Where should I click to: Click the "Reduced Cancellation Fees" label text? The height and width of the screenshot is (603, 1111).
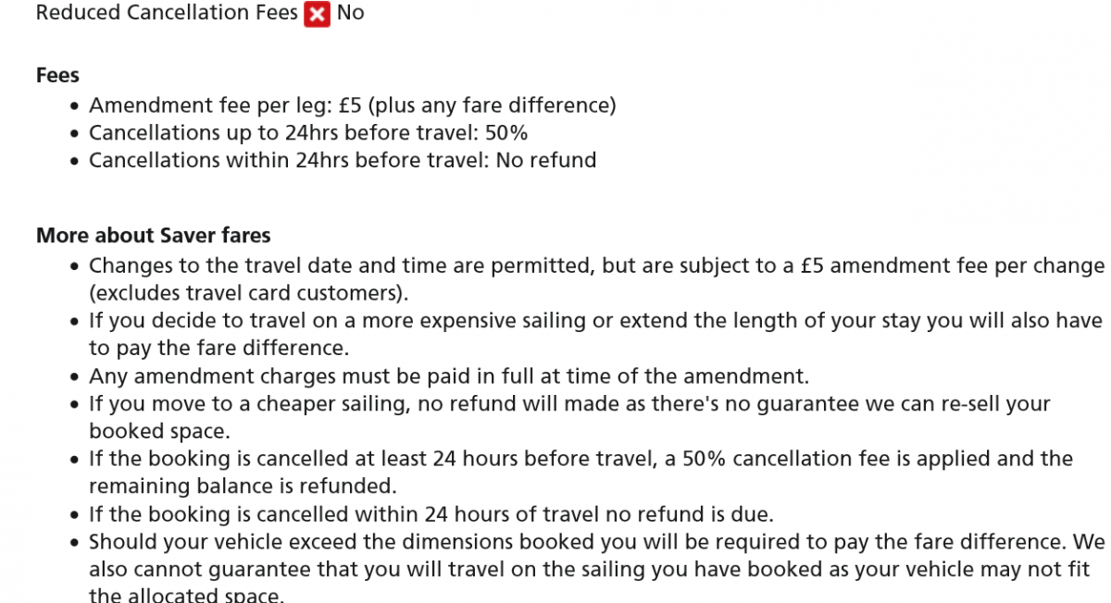click(x=167, y=13)
